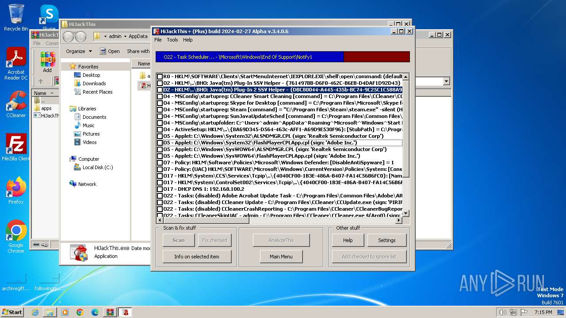Select Local Disk (C:) in Explorer

pos(98,167)
